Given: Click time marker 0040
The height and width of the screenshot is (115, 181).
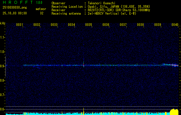Looking at the screenshot, I should (175, 25).
